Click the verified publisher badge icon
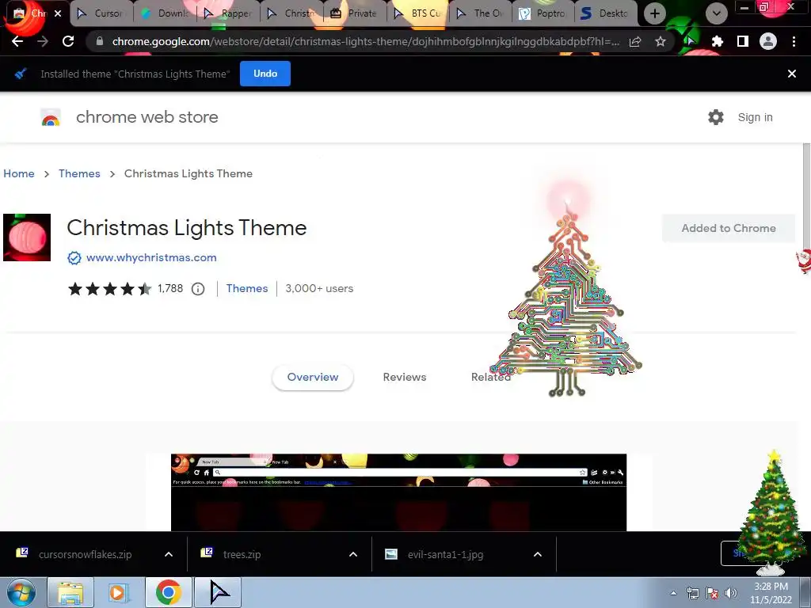This screenshot has width=811, height=608. [x=74, y=257]
